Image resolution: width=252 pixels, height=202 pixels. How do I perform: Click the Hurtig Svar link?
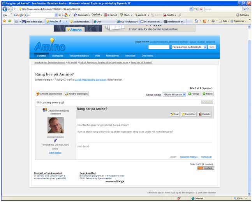(x=206, y=157)
